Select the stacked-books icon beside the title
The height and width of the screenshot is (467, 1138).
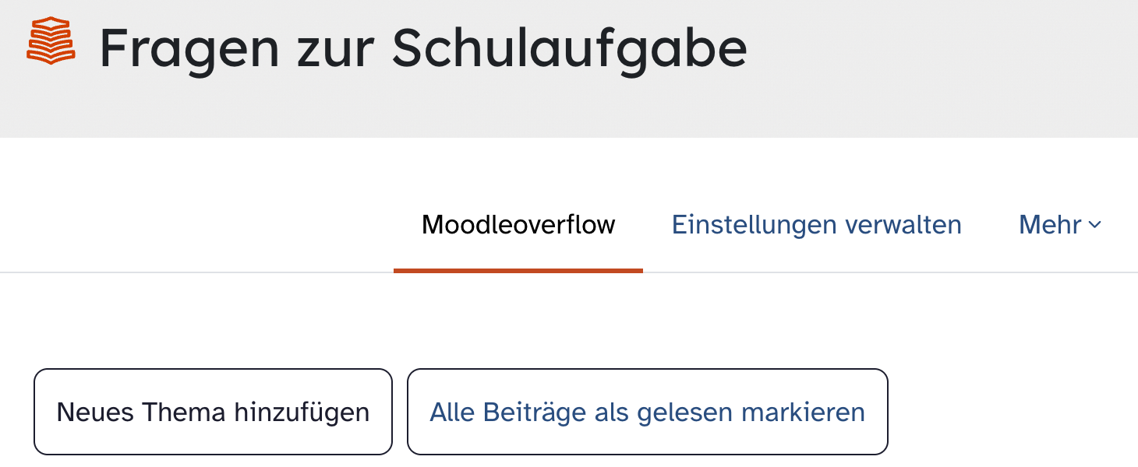point(51,40)
